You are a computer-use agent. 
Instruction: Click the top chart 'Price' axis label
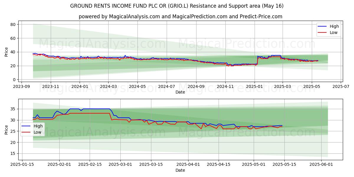tap(6, 52)
